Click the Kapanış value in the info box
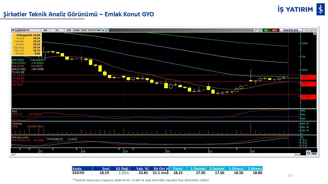The width and height of the screenshot is (328, 184). tap(36, 47)
